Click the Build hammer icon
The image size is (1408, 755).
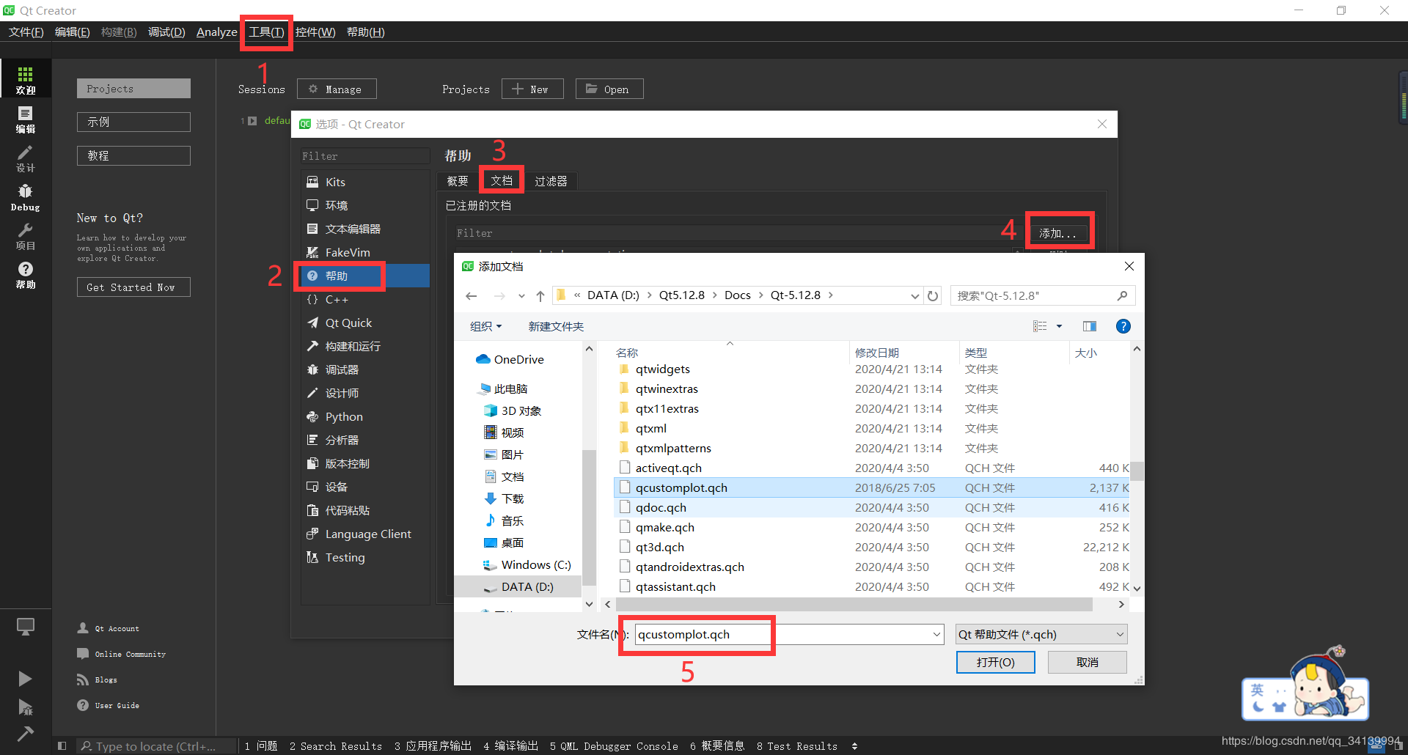(x=25, y=733)
